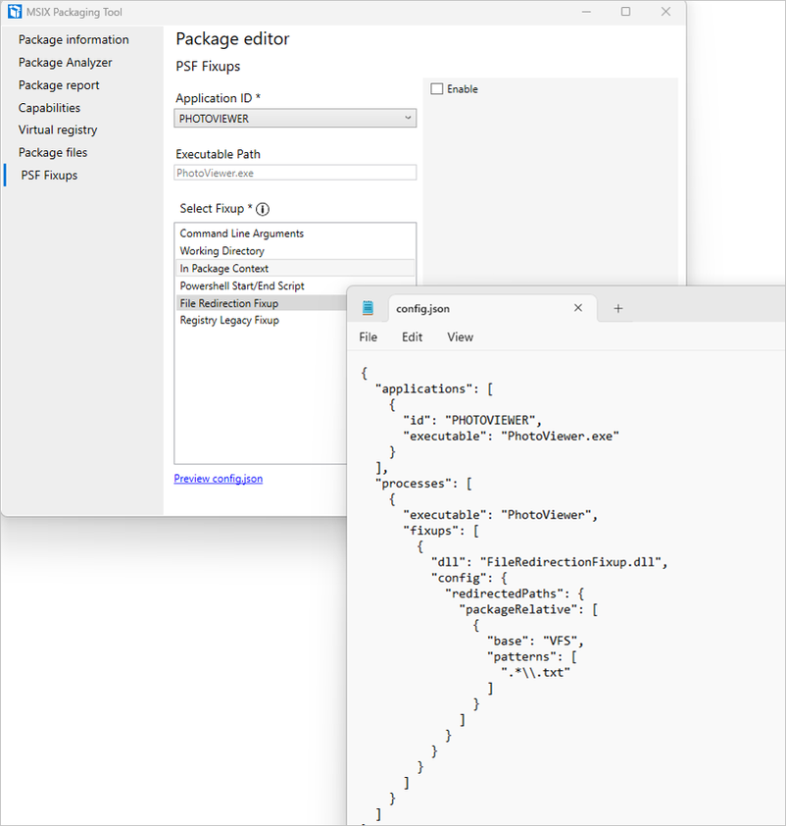Close the config.json tab
Screen dimensions: 786x826
[577, 308]
